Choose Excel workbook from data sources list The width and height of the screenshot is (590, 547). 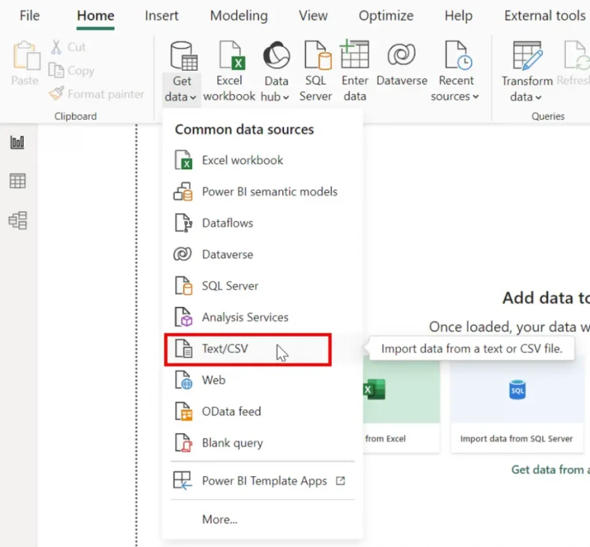coord(263,160)
